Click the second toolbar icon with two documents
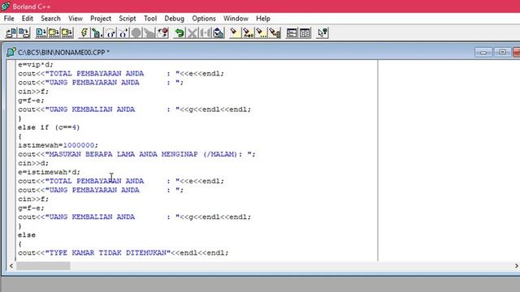Screen dimensions: 520x292 pyautogui.click(x=24, y=32)
